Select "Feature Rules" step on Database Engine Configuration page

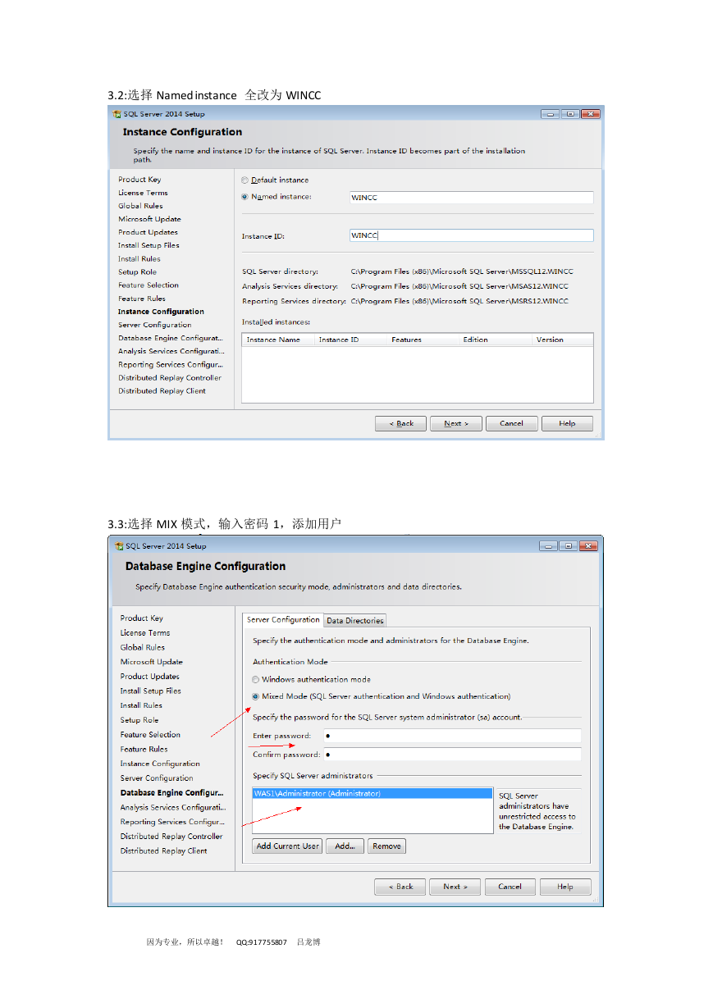point(144,750)
